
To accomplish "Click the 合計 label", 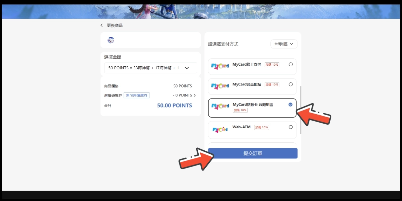I will [x=108, y=106].
